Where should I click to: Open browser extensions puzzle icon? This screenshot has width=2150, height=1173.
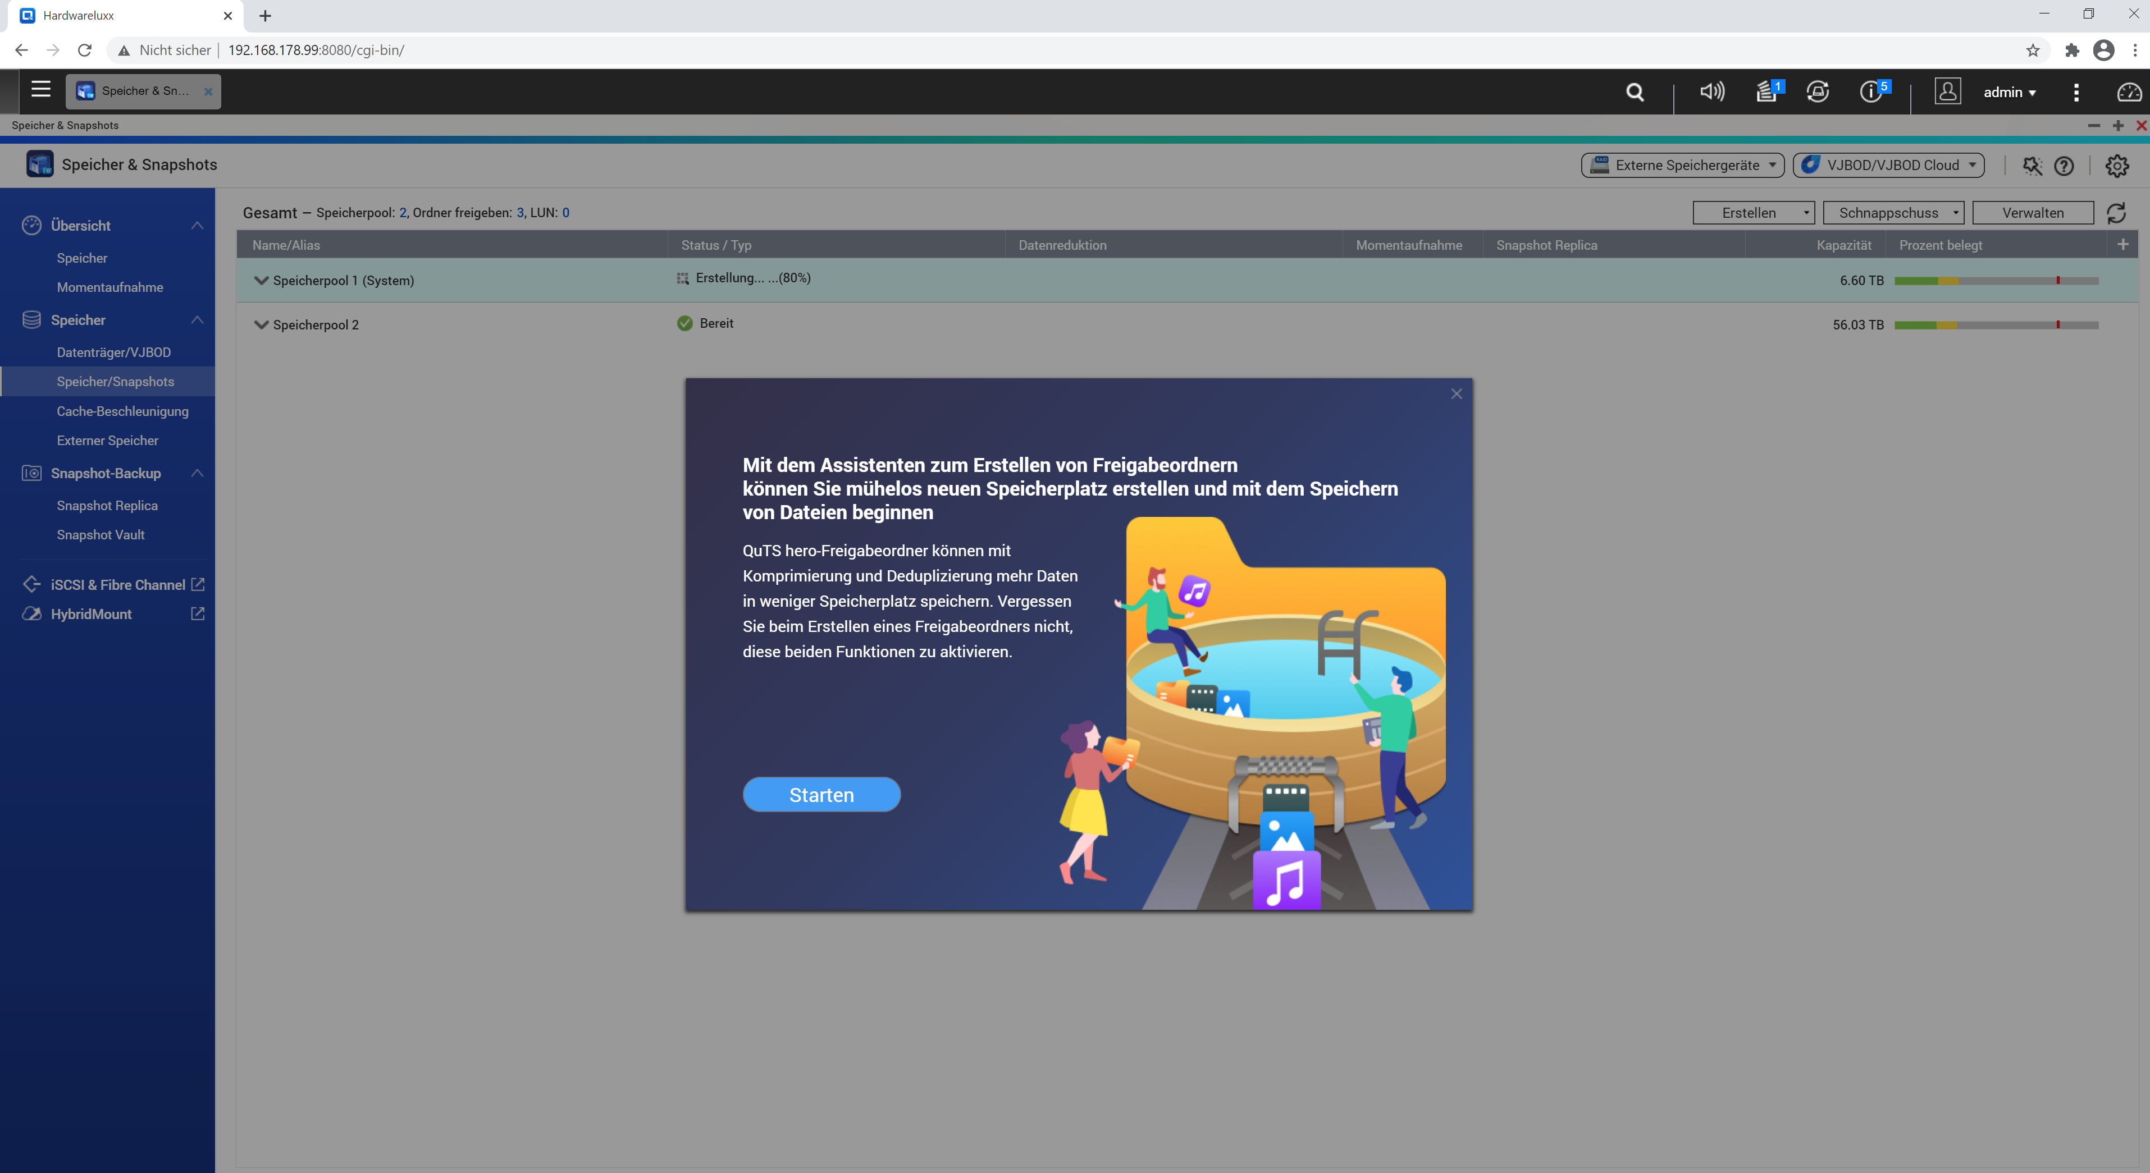pos(2071,50)
